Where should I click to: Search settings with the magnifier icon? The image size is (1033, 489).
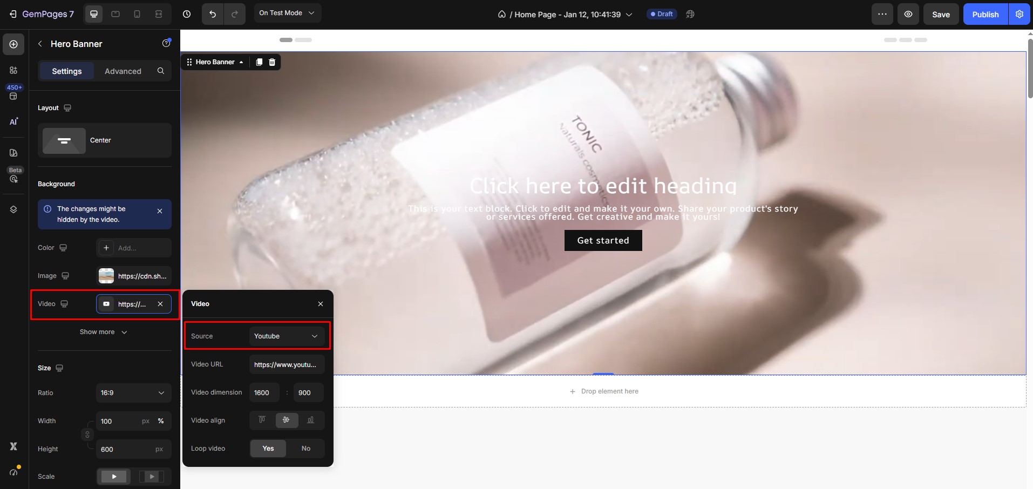coord(161,71)
